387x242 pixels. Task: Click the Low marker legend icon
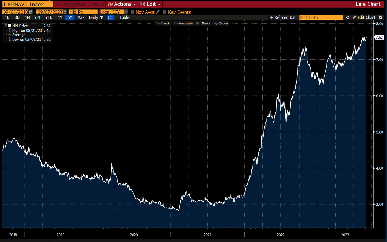pyautogui.click(x=9, y=39)
